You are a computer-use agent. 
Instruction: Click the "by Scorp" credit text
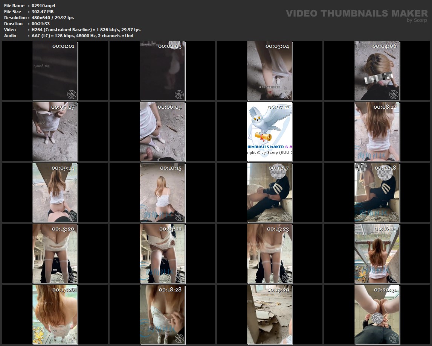point(417,20)
